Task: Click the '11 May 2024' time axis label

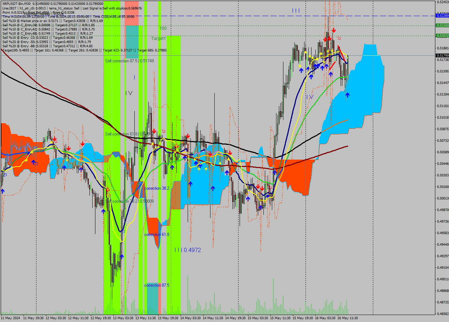Action: (11, 318)
